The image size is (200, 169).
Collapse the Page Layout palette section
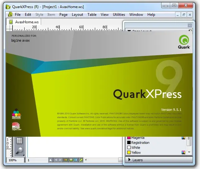pos(129,31)
